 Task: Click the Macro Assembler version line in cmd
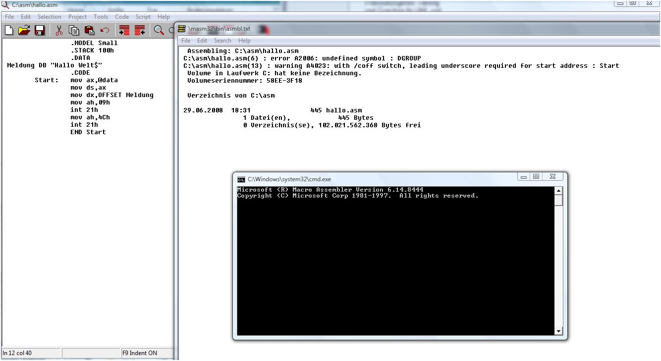click(330, 190)
